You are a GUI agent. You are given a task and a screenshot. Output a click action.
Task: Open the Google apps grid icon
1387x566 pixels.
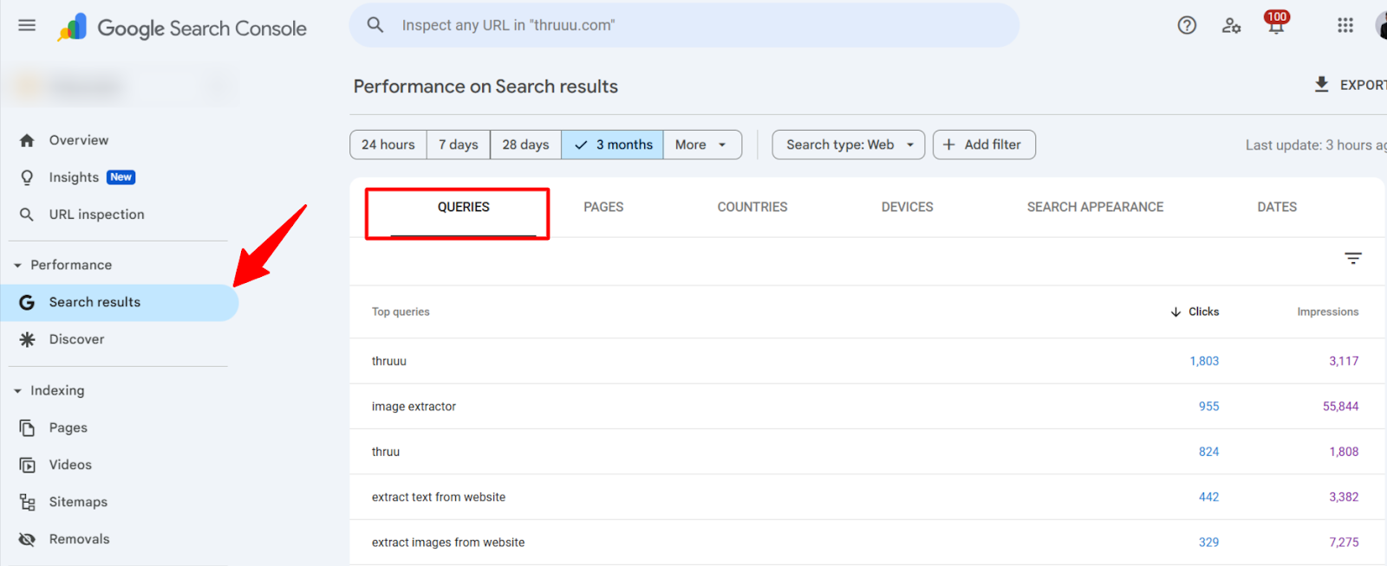tap(1345, 25)
